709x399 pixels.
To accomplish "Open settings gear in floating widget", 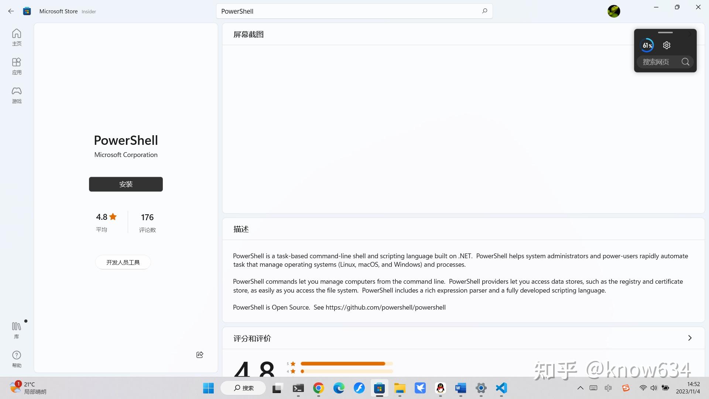I will pyautogui.click(x=667, y=45).
